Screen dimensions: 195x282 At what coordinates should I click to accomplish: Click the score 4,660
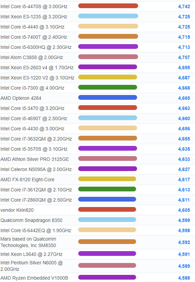[184, 118]
